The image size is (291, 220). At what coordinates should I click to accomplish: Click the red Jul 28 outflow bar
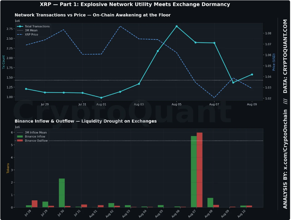[x=35, y=204]
